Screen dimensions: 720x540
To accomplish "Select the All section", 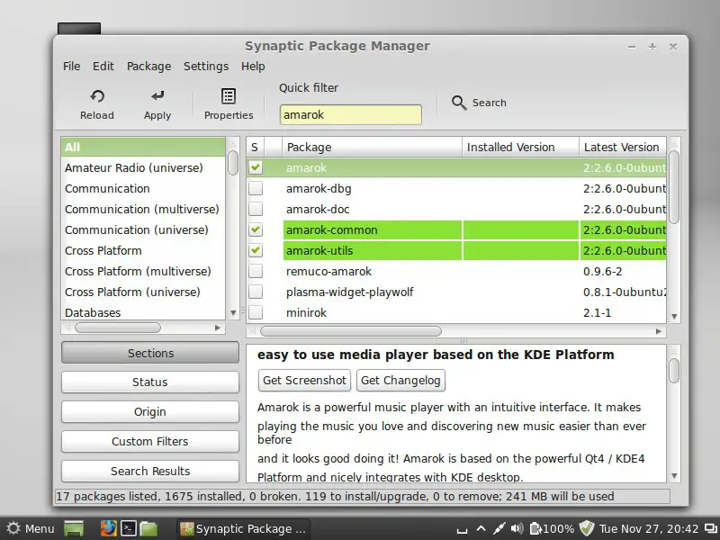I will coord(143,147).
